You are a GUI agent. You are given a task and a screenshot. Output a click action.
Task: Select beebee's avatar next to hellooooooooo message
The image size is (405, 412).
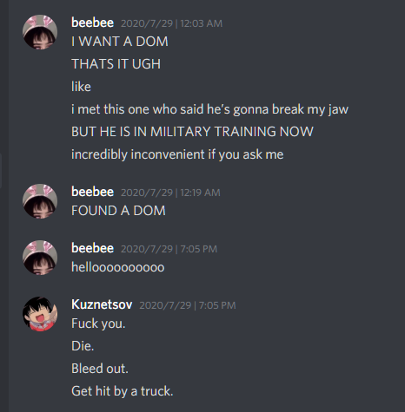[x=40, y=258]
